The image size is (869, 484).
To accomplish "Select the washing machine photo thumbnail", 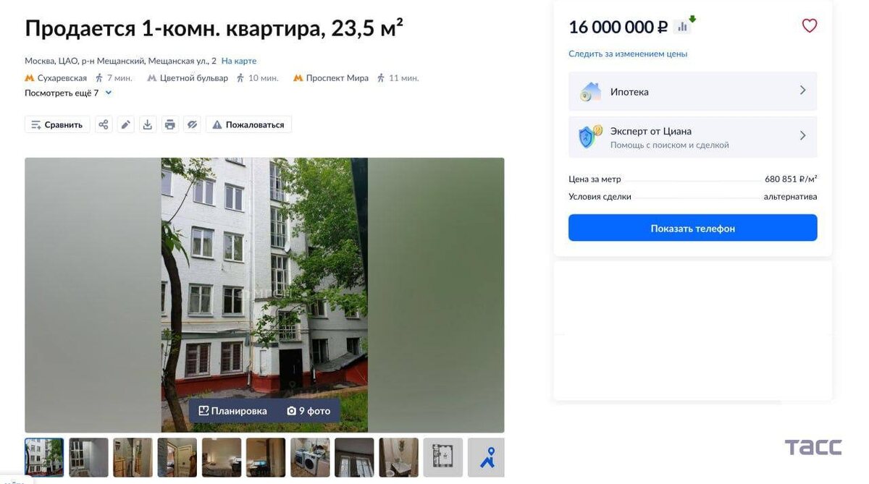I will [310, 457].
